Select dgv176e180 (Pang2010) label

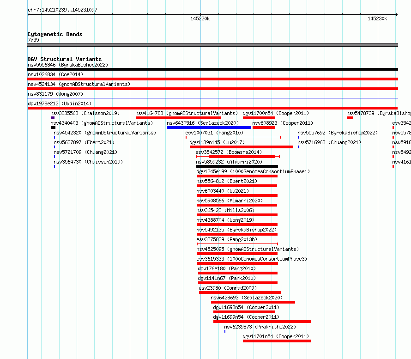click(227, 268)
